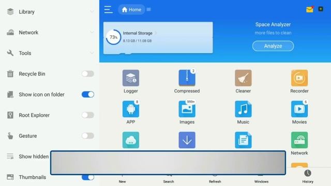Open the Images category
This screenshot has height=186, width=331.
tap(187, 113)
